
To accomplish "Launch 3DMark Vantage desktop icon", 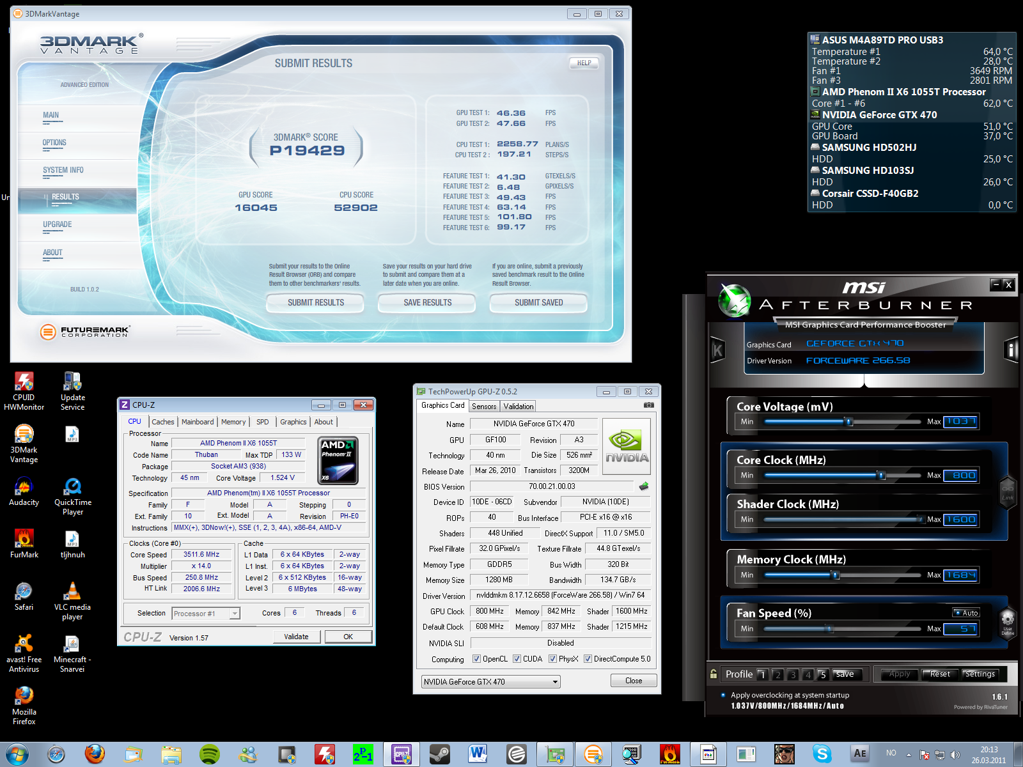I will (24, 444).
